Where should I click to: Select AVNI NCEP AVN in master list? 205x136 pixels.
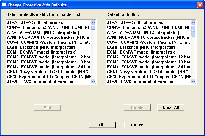49,37
